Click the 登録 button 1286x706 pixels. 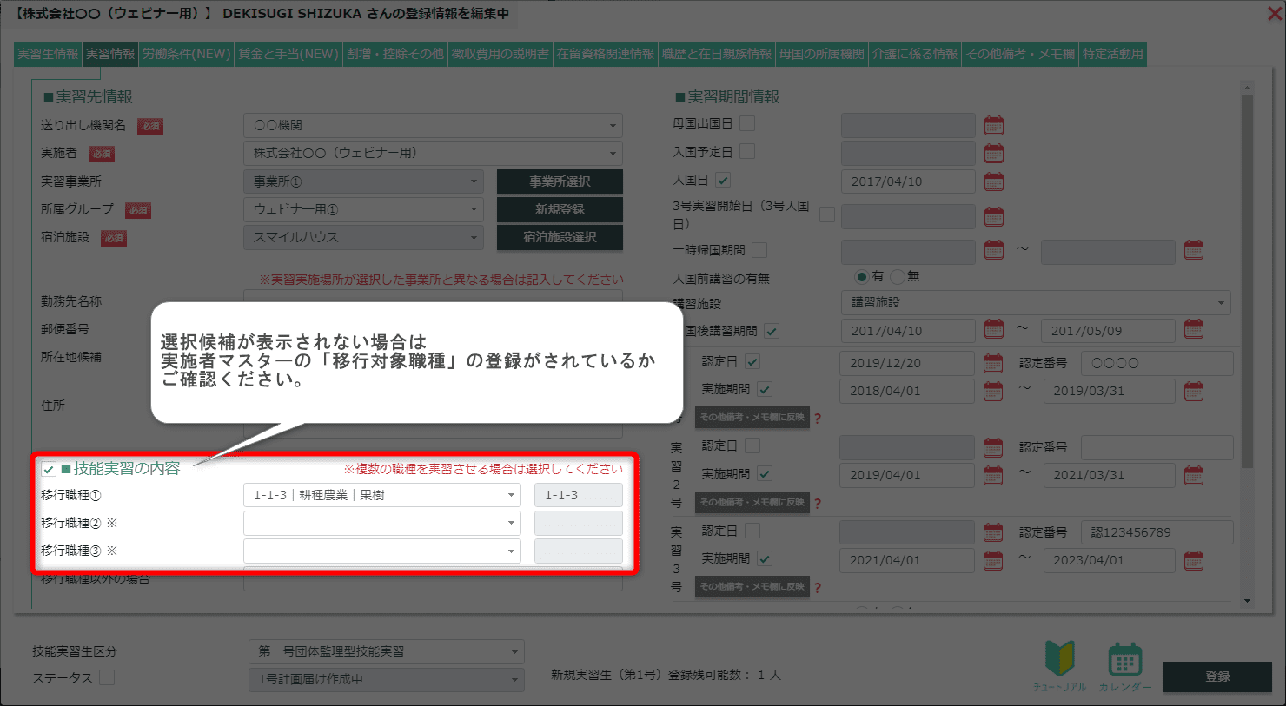(x=1217, y=676)
